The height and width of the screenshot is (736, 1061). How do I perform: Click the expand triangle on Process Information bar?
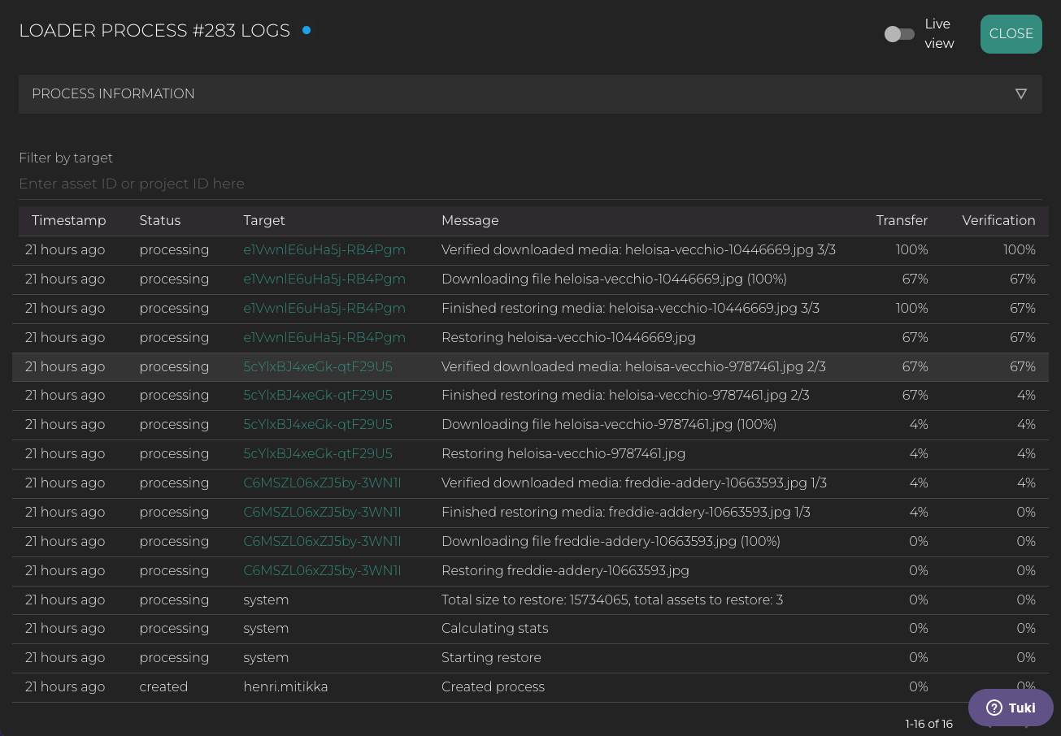click(1021, 94)
